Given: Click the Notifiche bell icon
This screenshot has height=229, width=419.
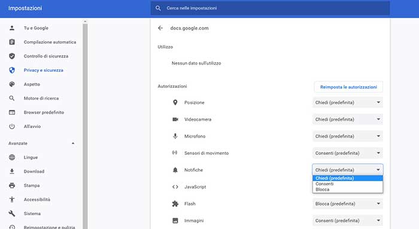Looking at the screenshot, I should click(x=175, y=170).
